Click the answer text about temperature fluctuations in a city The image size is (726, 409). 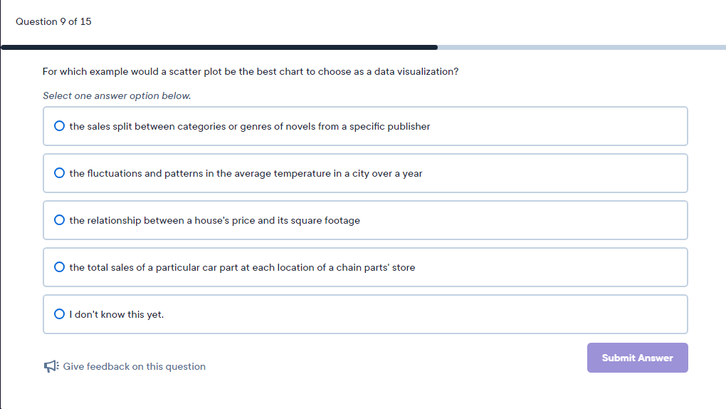click(x=246, y=173)
